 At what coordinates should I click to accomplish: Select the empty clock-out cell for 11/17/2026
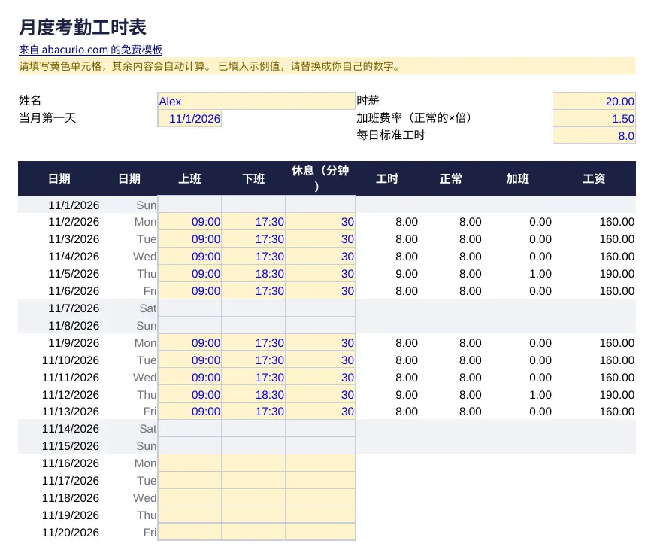point(253,481)
